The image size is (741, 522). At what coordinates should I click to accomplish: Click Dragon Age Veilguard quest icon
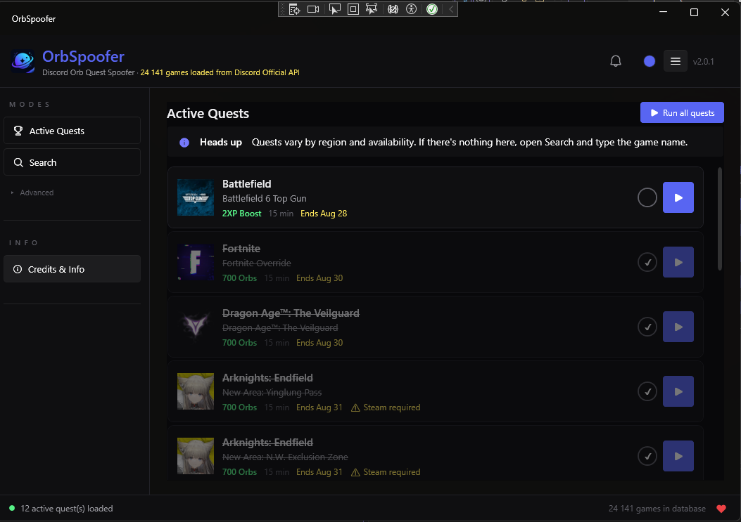195,327
